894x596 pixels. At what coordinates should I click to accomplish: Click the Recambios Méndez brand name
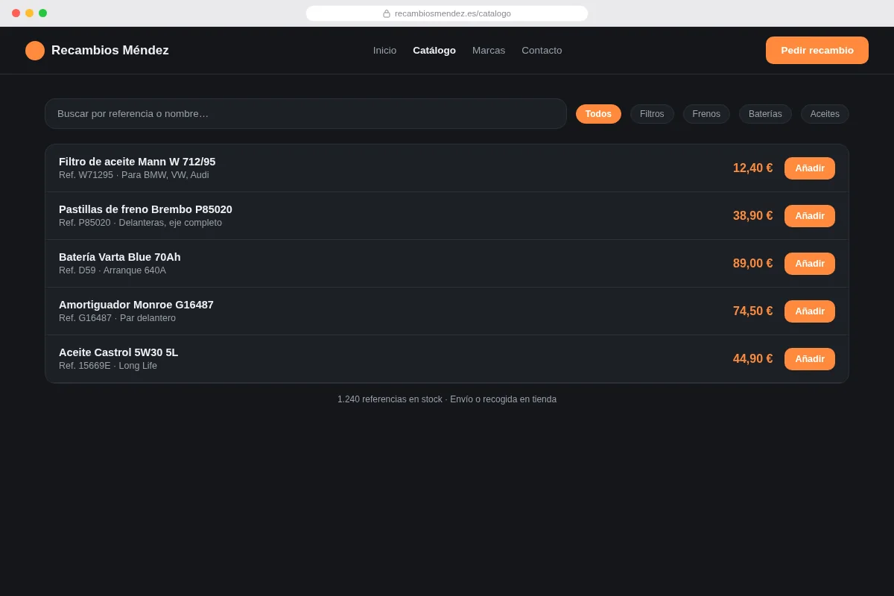(x=110, y=51)
